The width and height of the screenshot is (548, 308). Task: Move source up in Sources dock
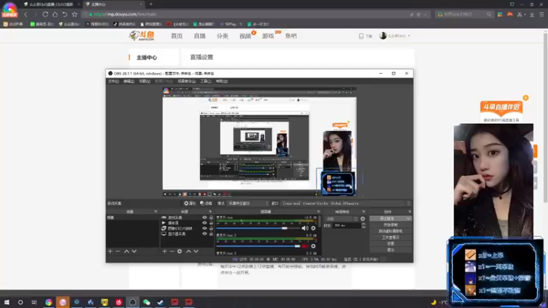188,251
